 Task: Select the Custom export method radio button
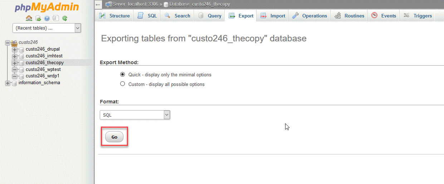(123, 84)
